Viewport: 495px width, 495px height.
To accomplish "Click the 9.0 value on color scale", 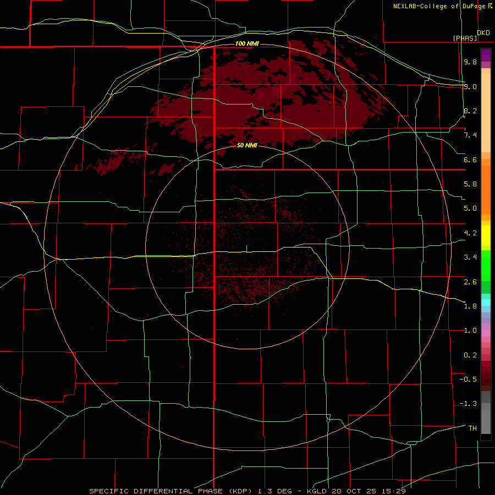I will tap(470, 86).
